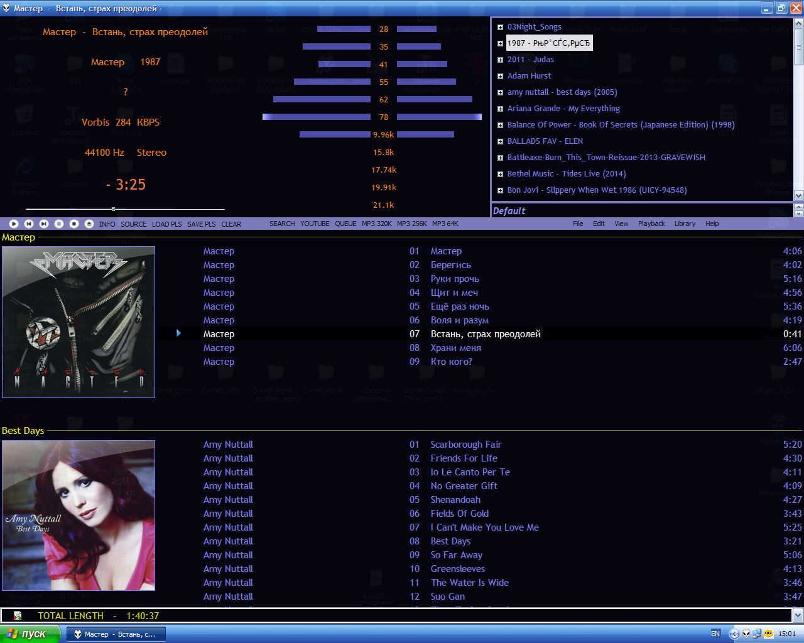Click the eject/open icon
This screenshot has width=804, height=643.
coord(89,224)
